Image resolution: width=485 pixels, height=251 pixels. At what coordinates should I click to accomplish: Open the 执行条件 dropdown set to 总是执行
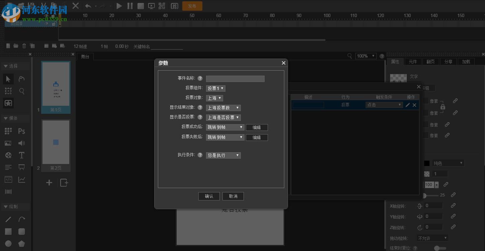click(x=223, y=155)
